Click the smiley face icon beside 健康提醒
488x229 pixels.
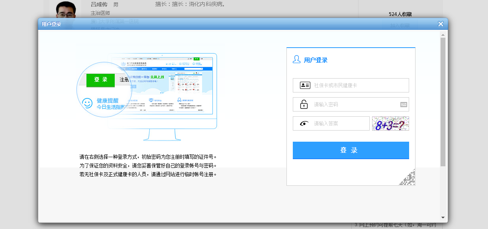[x=87, y=103]
